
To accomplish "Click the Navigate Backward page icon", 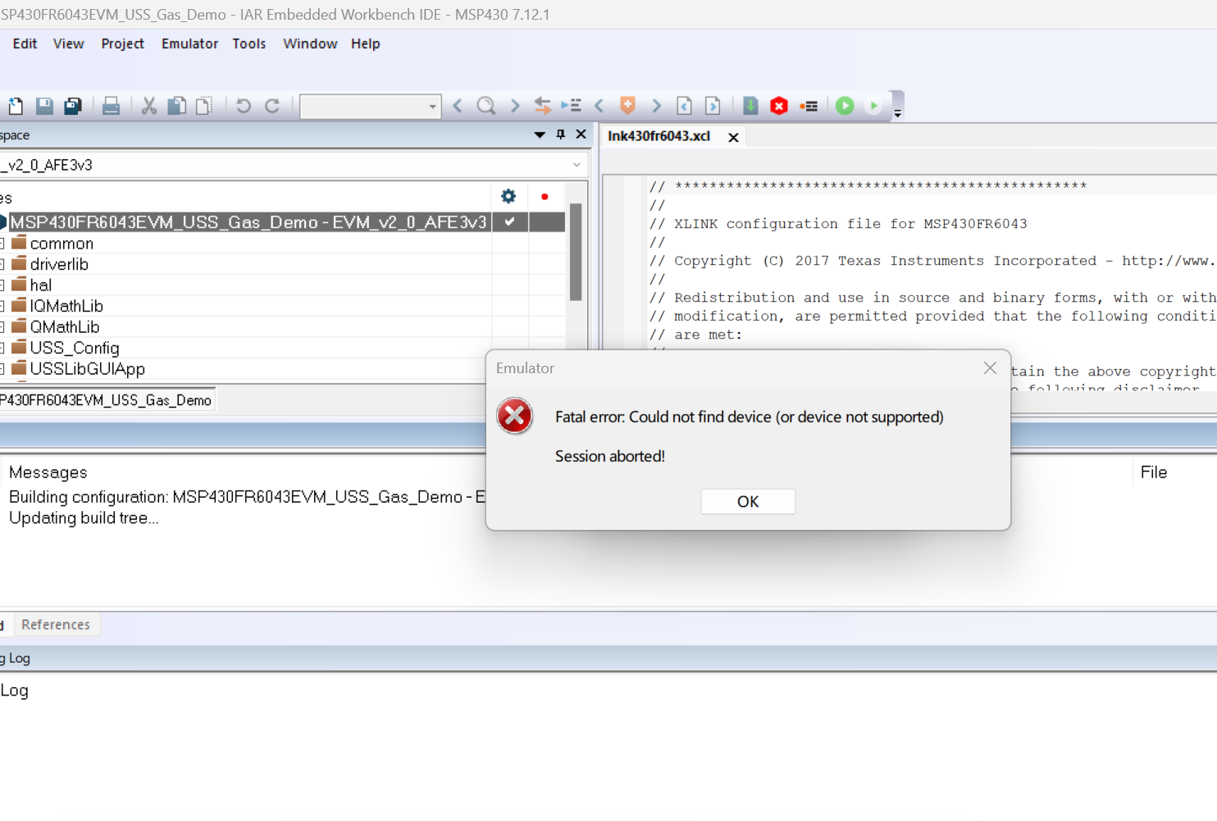I will pos(685,106).
